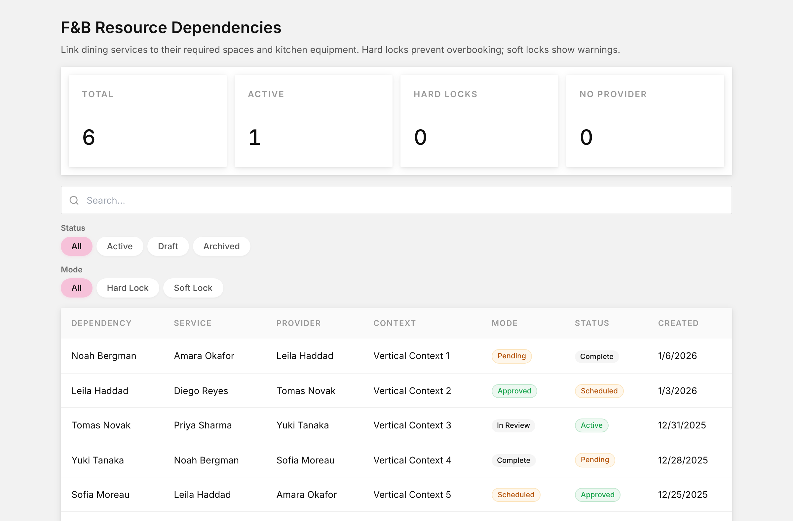Image resolution: width=793 pixels, height=521 pixels.
Task: Open the No Provider stat card
Action: tap(645, 121)
